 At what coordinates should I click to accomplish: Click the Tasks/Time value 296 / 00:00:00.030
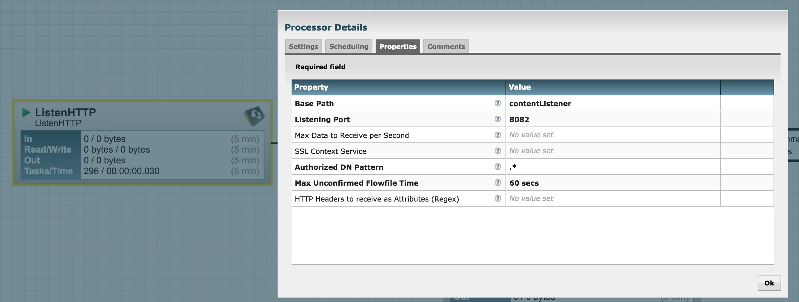point(121,171)
